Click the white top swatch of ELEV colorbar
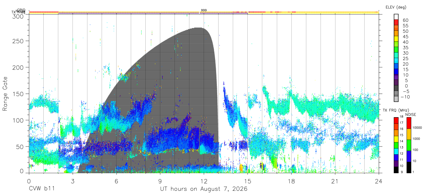Viewport: 426px width, 196px height. click(397, 16)
